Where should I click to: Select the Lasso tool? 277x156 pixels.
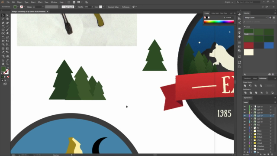7,19
